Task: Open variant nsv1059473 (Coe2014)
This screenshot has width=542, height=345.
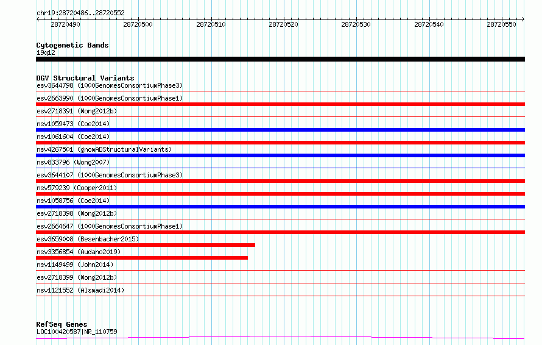Action: point(73,124)
